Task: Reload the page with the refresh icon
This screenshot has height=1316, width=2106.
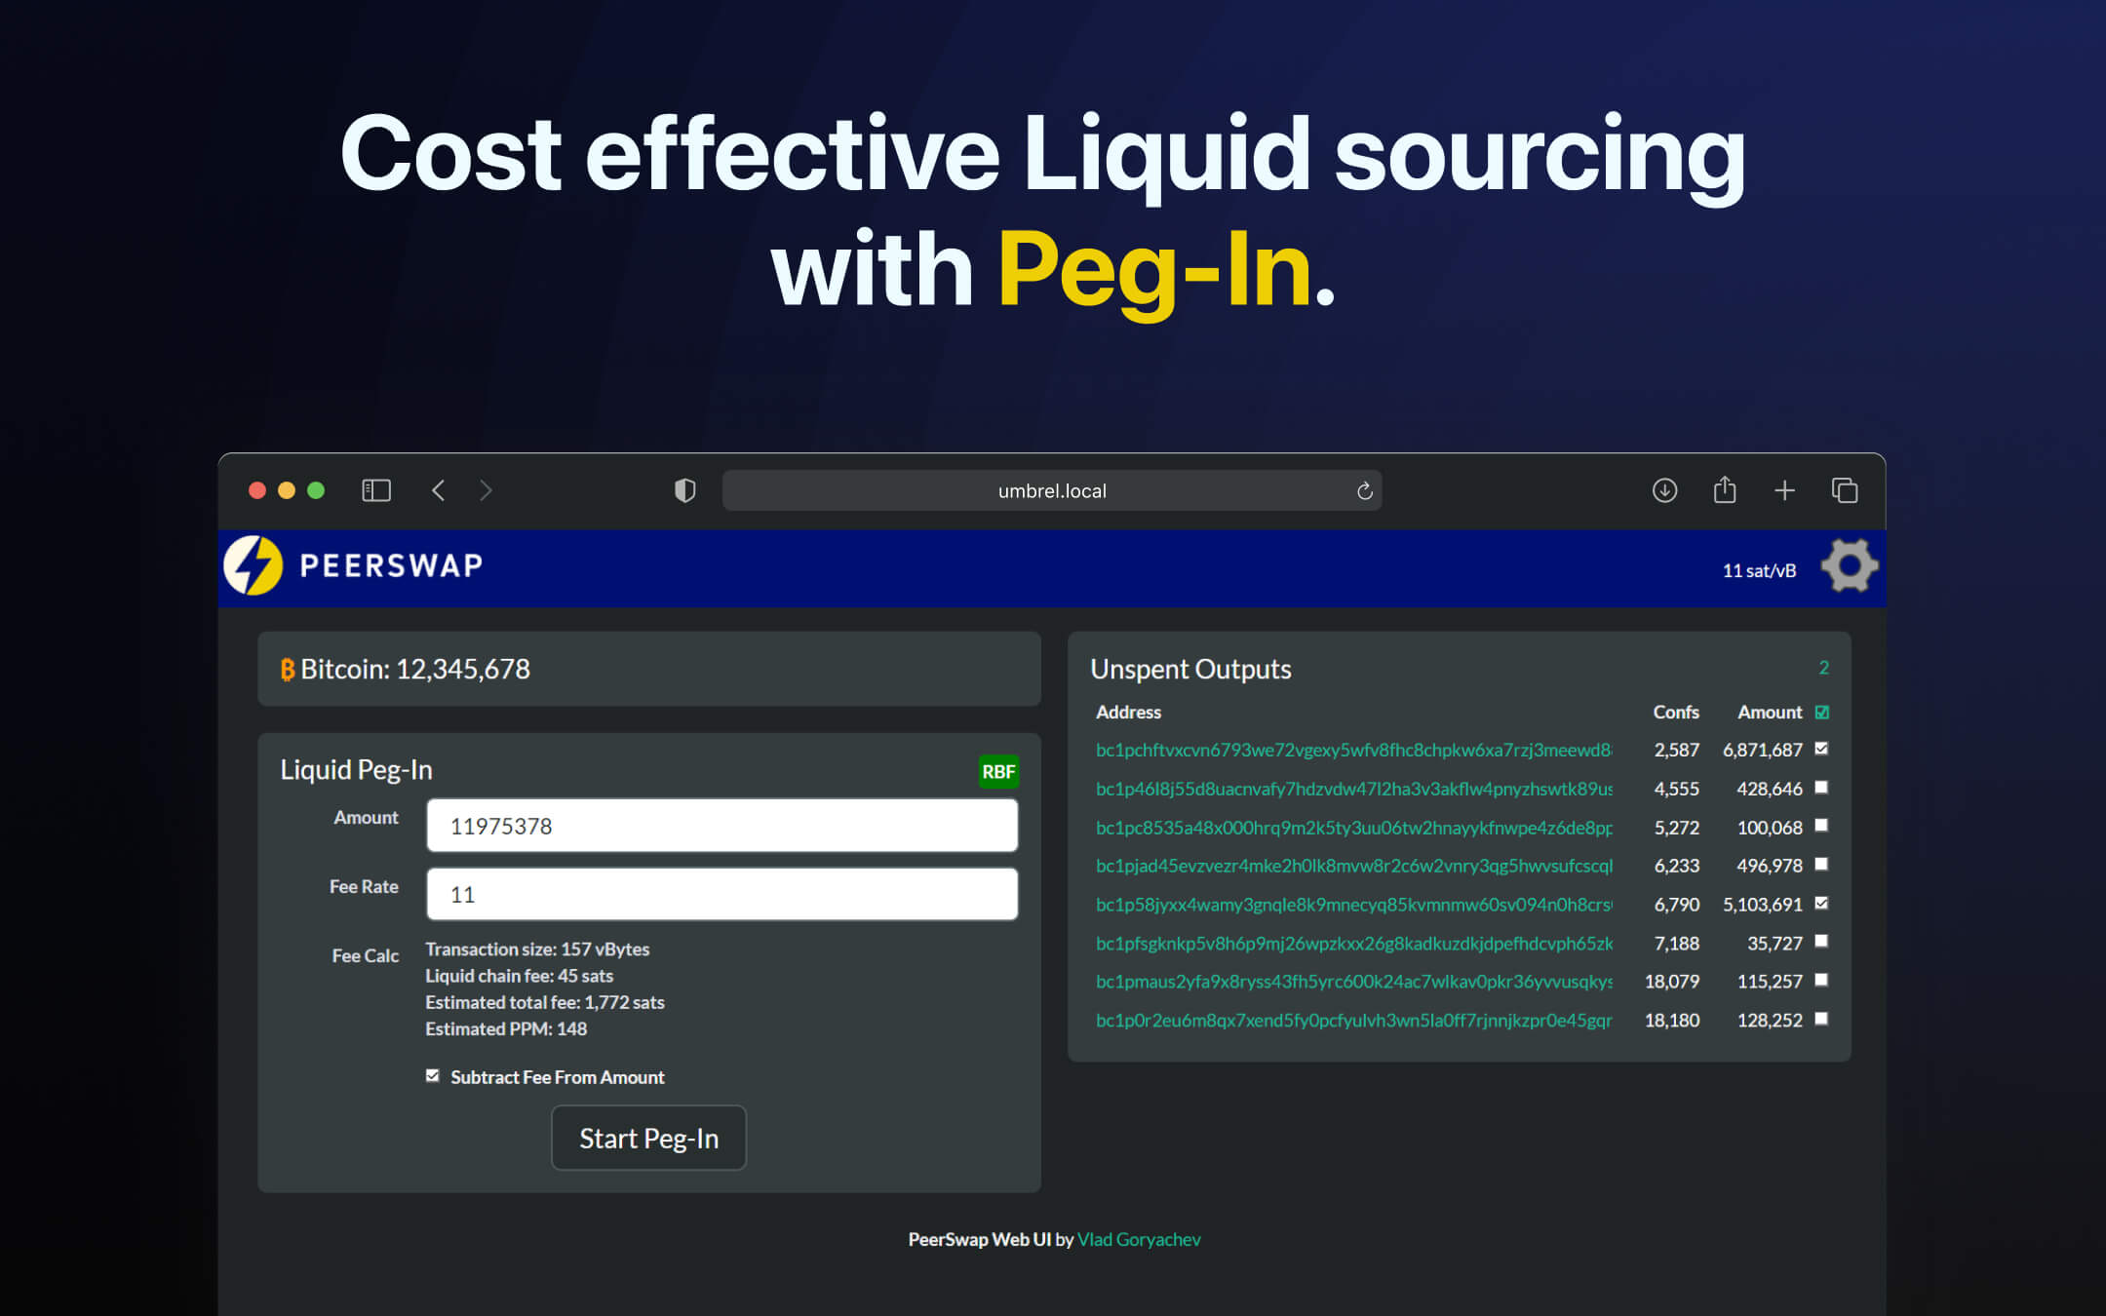Action: coord(1365,490)
